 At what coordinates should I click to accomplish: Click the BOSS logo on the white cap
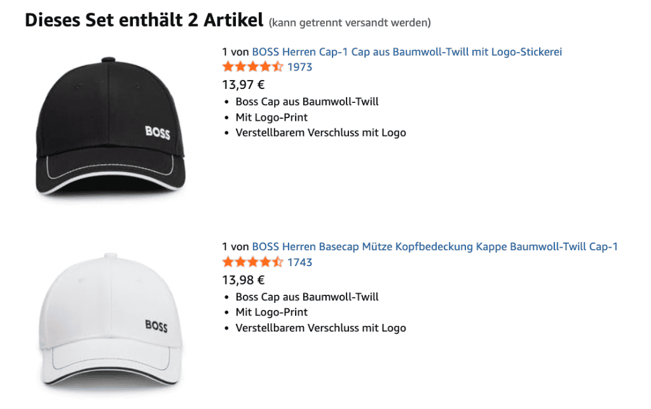point(156,326)
